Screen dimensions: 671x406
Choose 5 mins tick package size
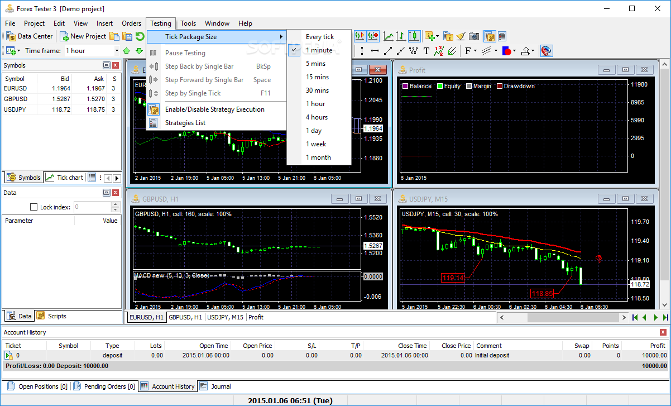[319, 64]
